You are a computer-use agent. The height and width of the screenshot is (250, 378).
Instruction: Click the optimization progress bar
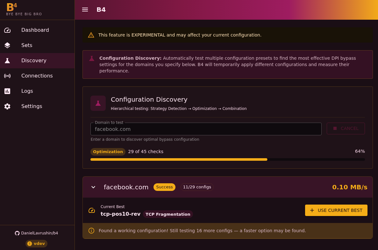[x=227, y=159]
